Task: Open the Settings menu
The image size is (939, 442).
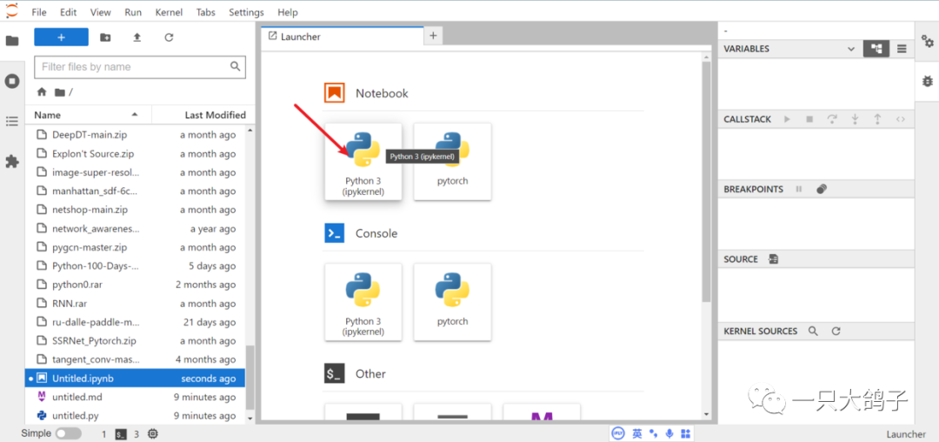Action: [x=246, y=12]
